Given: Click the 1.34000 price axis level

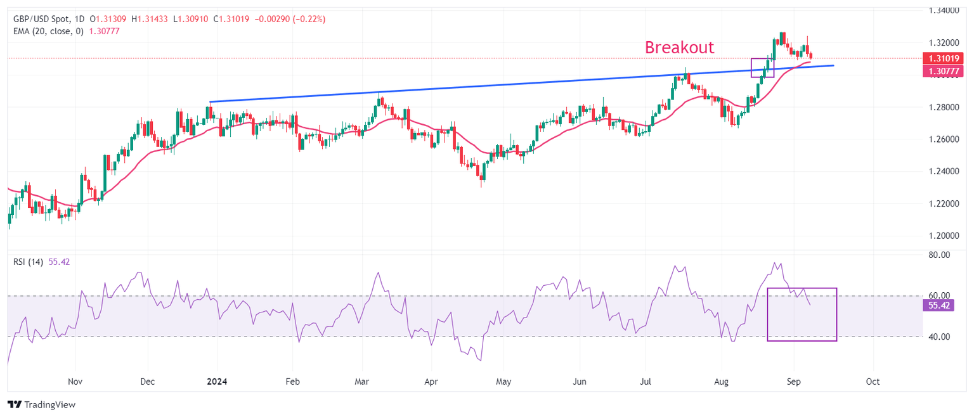Looking at the screenshot, I should click(x=943, y=11).
